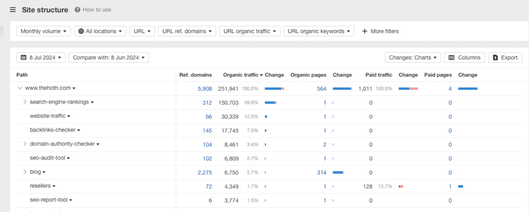Click the How to use help icon
The width and height of the screenshot is (529, 212).
tap(77, 10)
